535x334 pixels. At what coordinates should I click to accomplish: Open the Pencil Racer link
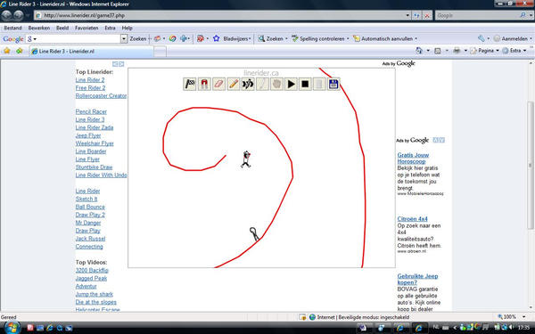[x=91, y=112]
